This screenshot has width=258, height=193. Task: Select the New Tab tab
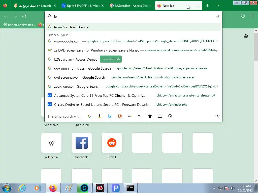pyautogui.click(x=179, y=6)
